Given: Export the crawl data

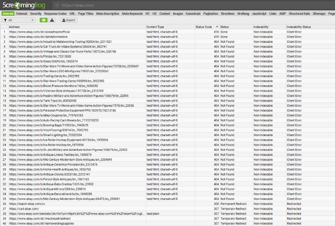Looking at the screenshot, I should point(69,20).
